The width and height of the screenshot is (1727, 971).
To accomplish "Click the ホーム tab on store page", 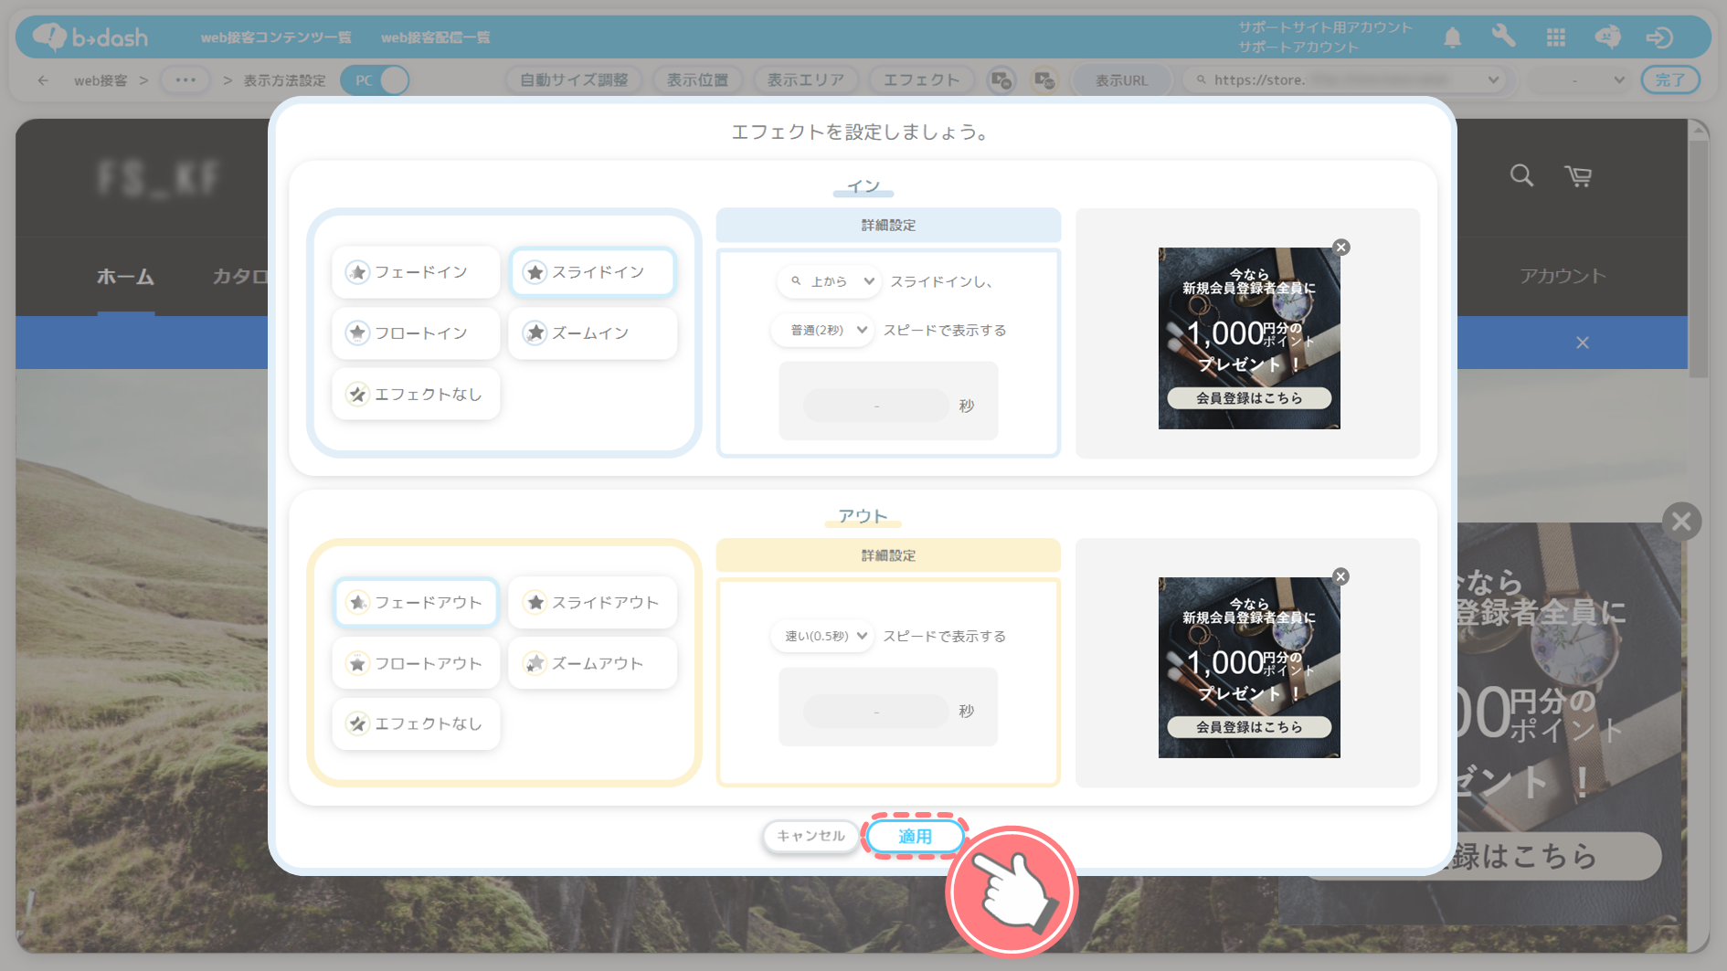I will (125, 277).
